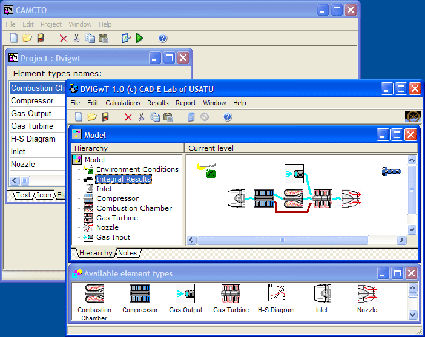Screen dimensions: 425x337
Task: Open DVIGwT Help menu
Action: tap(240, 103)
